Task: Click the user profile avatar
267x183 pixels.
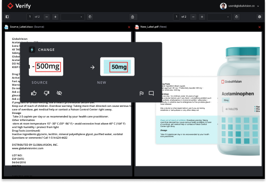Action: (223, 6)
